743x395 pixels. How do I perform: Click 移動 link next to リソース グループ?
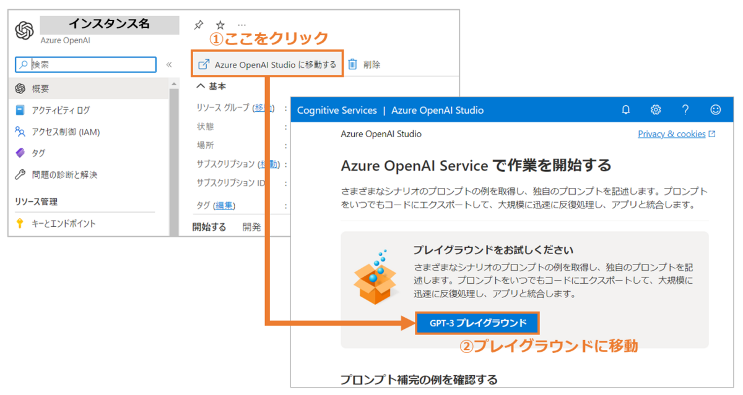(263, 108)
